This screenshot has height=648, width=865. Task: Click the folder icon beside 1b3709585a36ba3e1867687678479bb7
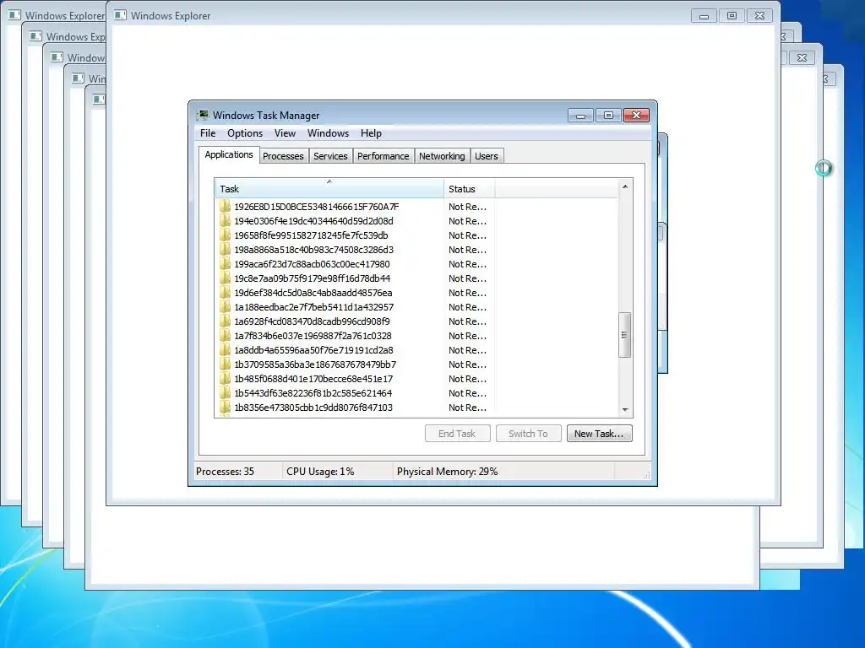pos(225,364)
